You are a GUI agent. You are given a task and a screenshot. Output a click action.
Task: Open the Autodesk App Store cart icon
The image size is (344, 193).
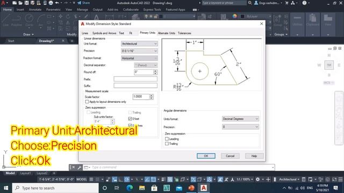(286, 3)
